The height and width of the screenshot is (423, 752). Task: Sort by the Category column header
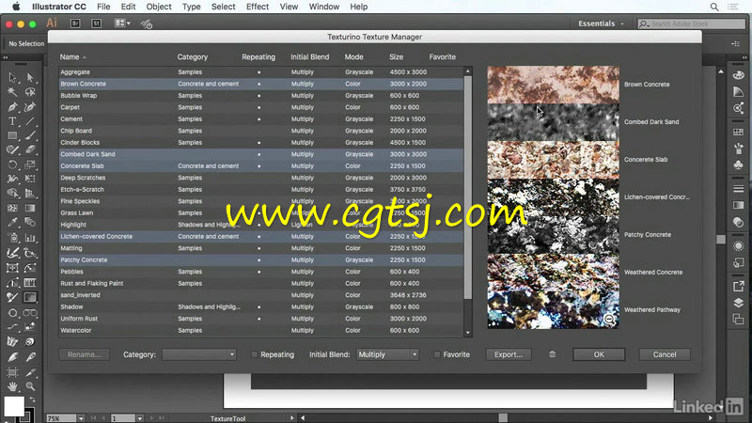point(193,56)
